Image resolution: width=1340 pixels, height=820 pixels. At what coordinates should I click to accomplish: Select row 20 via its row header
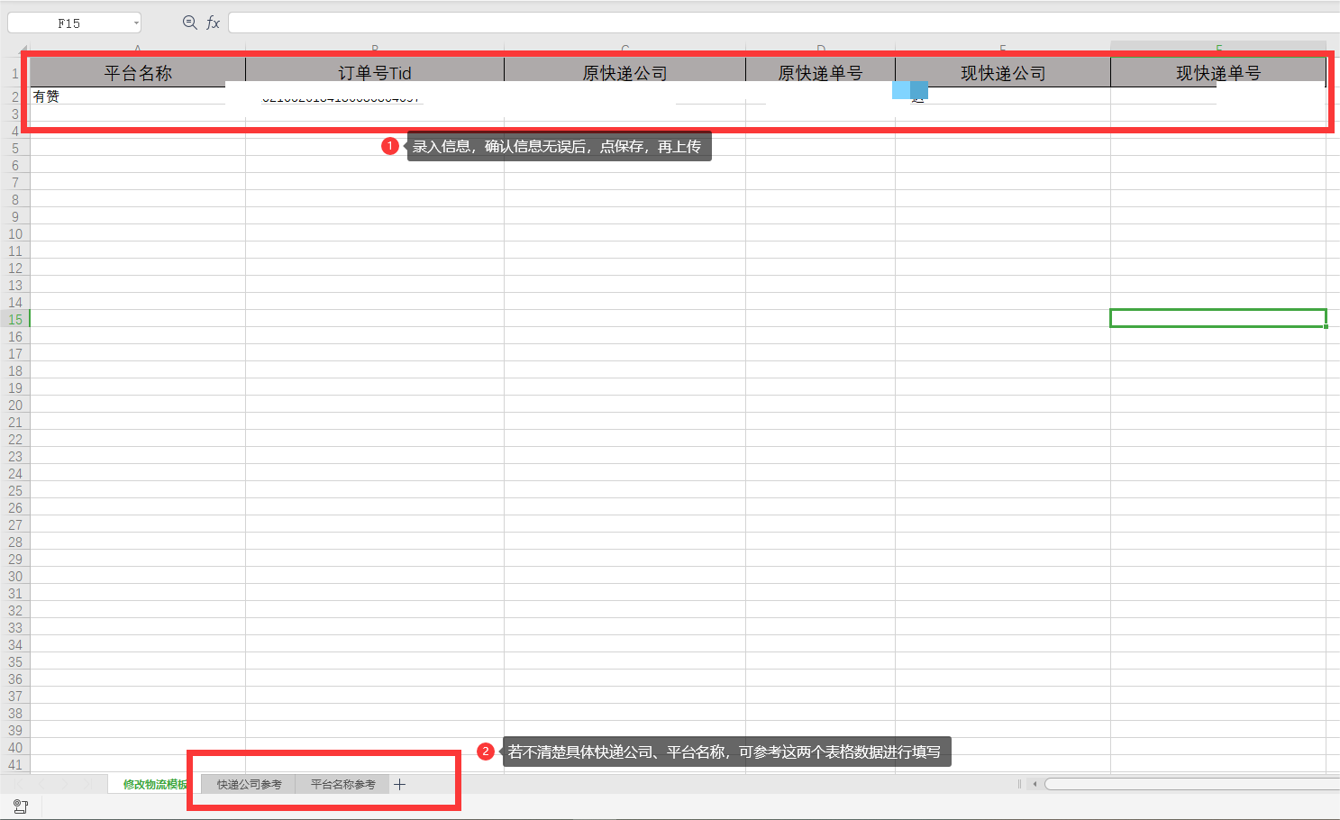click(x=15, y=405)
